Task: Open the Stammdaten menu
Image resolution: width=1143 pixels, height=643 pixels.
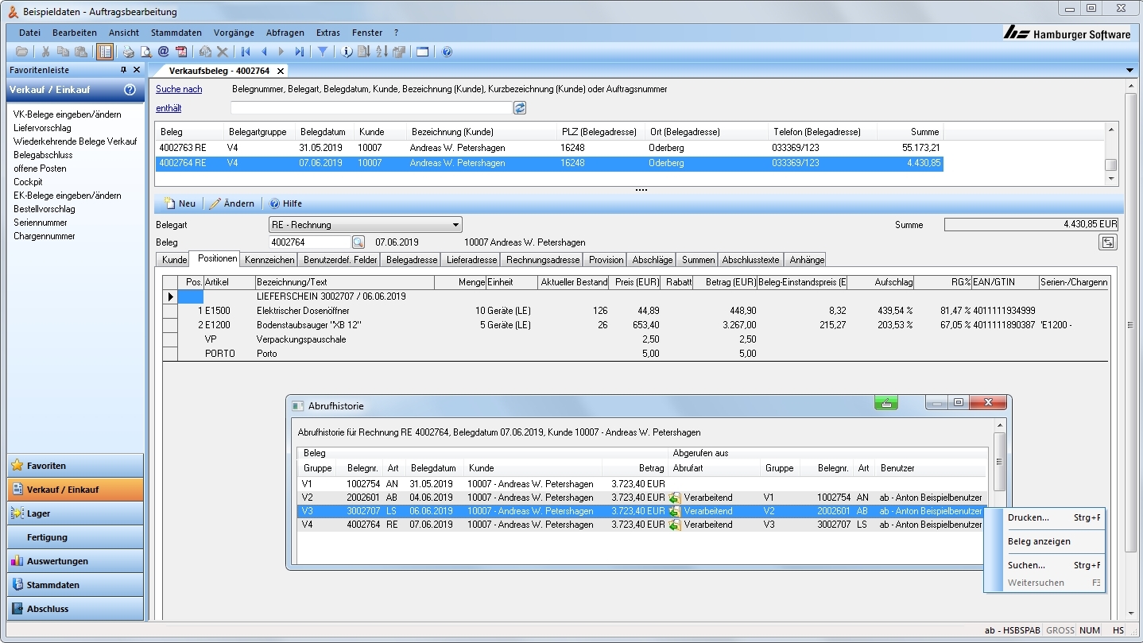Action: click(x=176, y=33)
